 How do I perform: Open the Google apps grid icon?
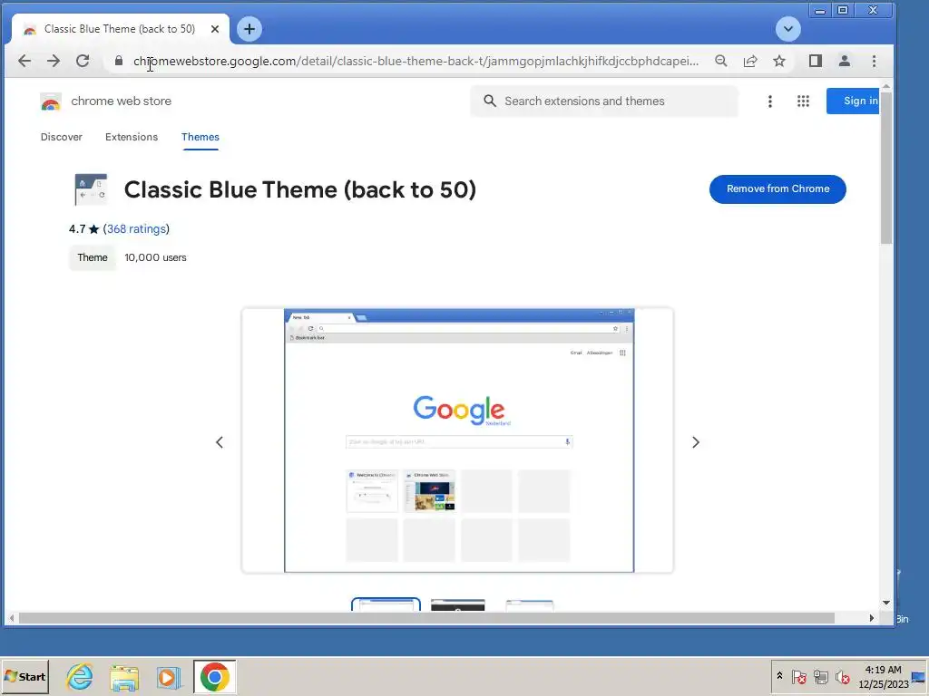click(x=803, y=101)
